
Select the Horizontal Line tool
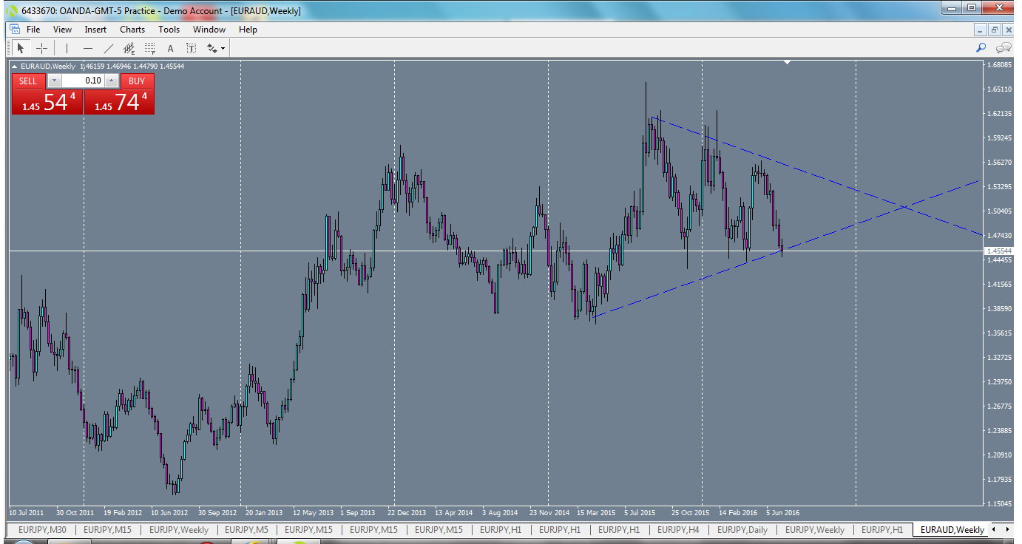pos(88,48)
